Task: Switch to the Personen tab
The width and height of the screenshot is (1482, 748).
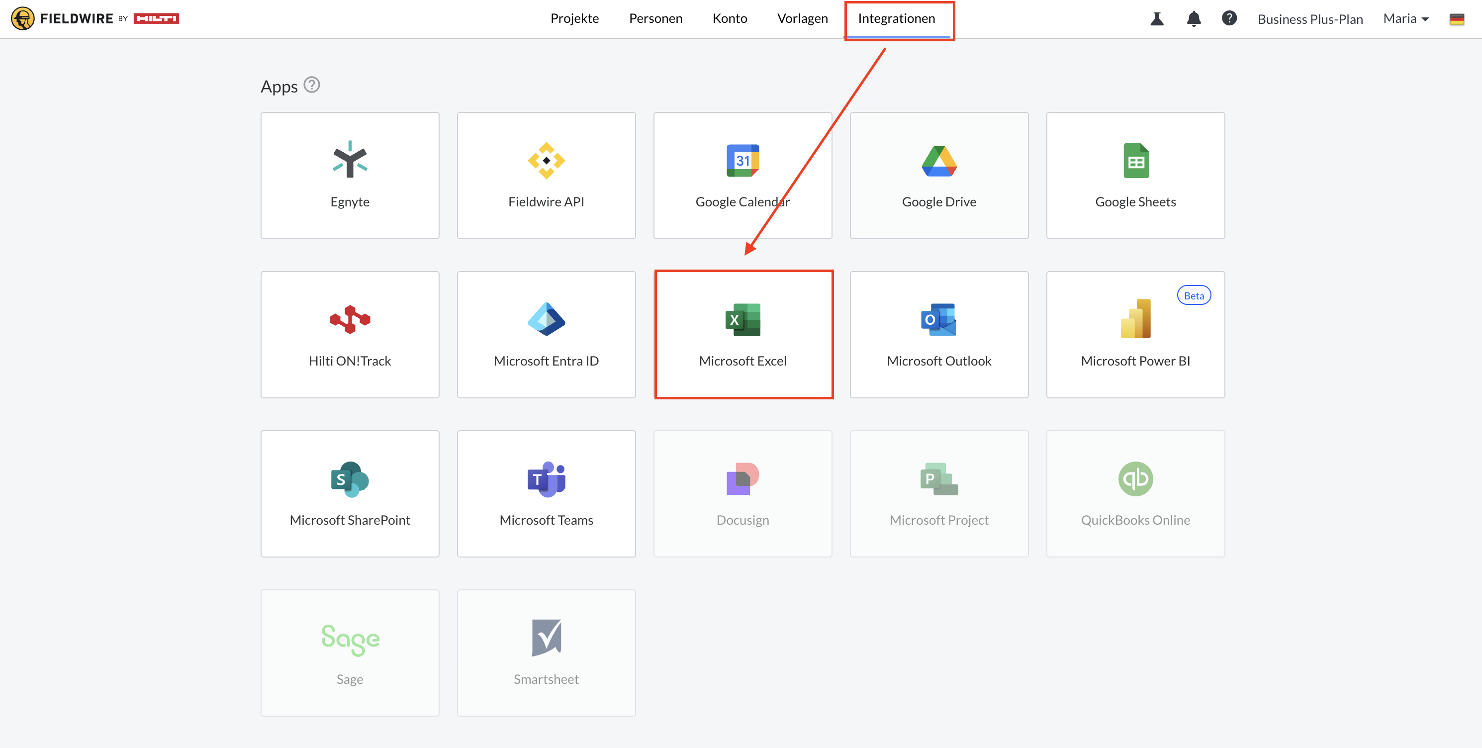Action: (x=655, y=18)
